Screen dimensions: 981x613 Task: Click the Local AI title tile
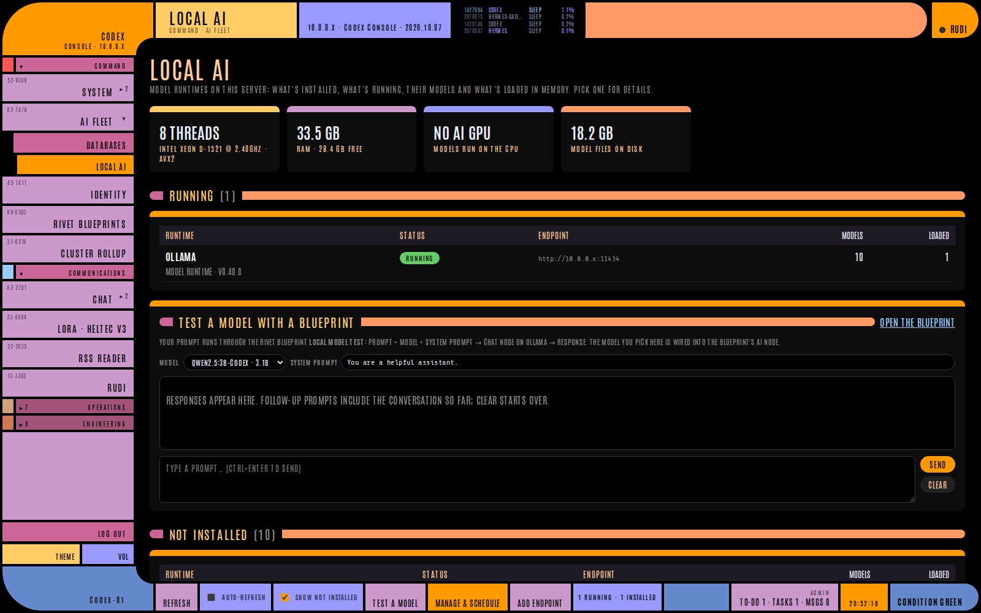tap(226, 20)
